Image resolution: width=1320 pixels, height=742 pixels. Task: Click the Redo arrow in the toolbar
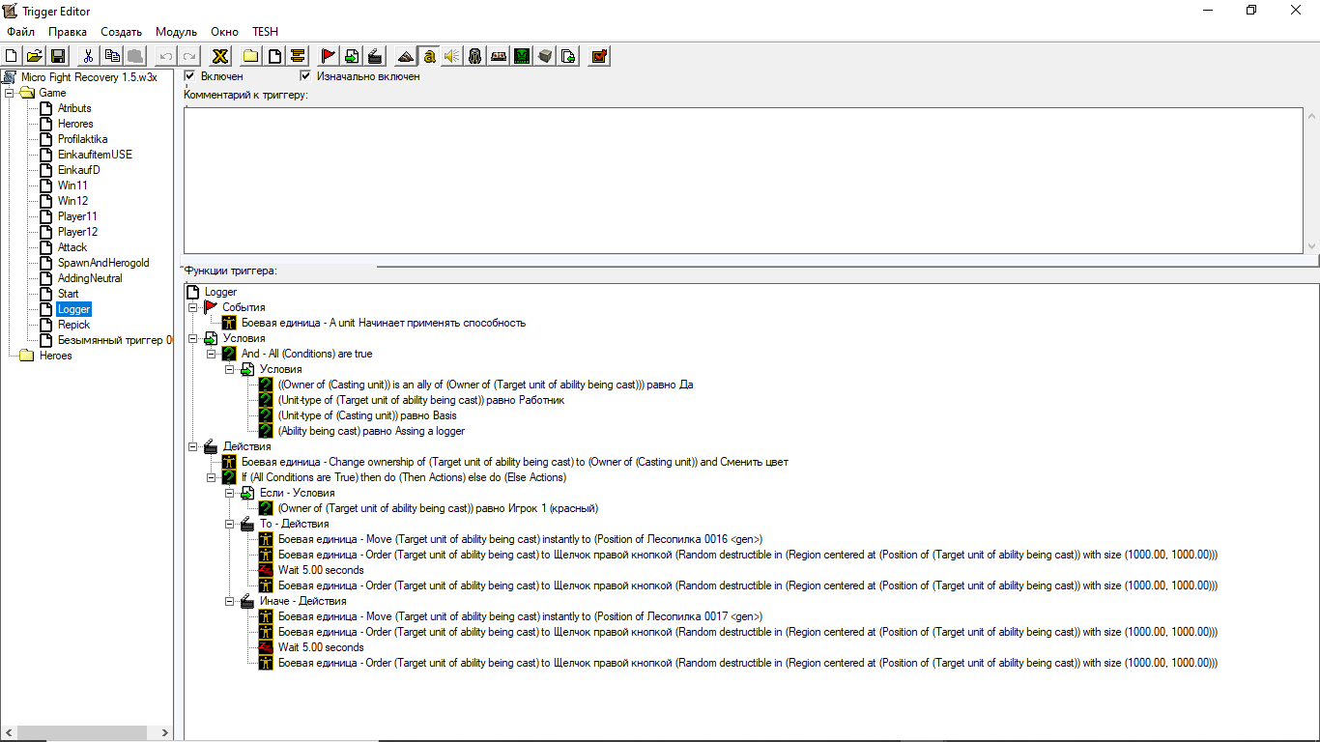(x=189, y=56)
